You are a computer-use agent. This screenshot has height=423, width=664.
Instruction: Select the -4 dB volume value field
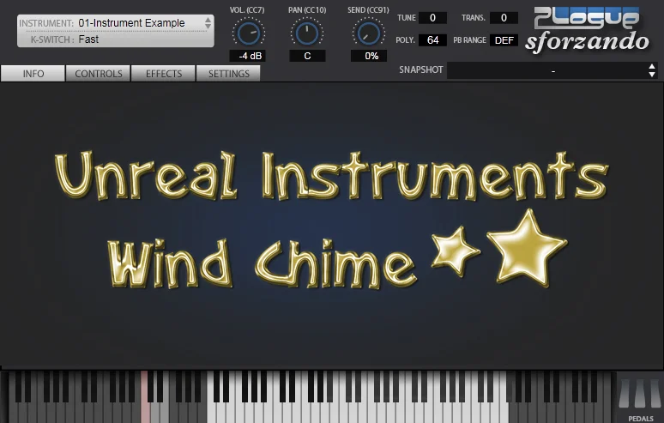[247, 56]
